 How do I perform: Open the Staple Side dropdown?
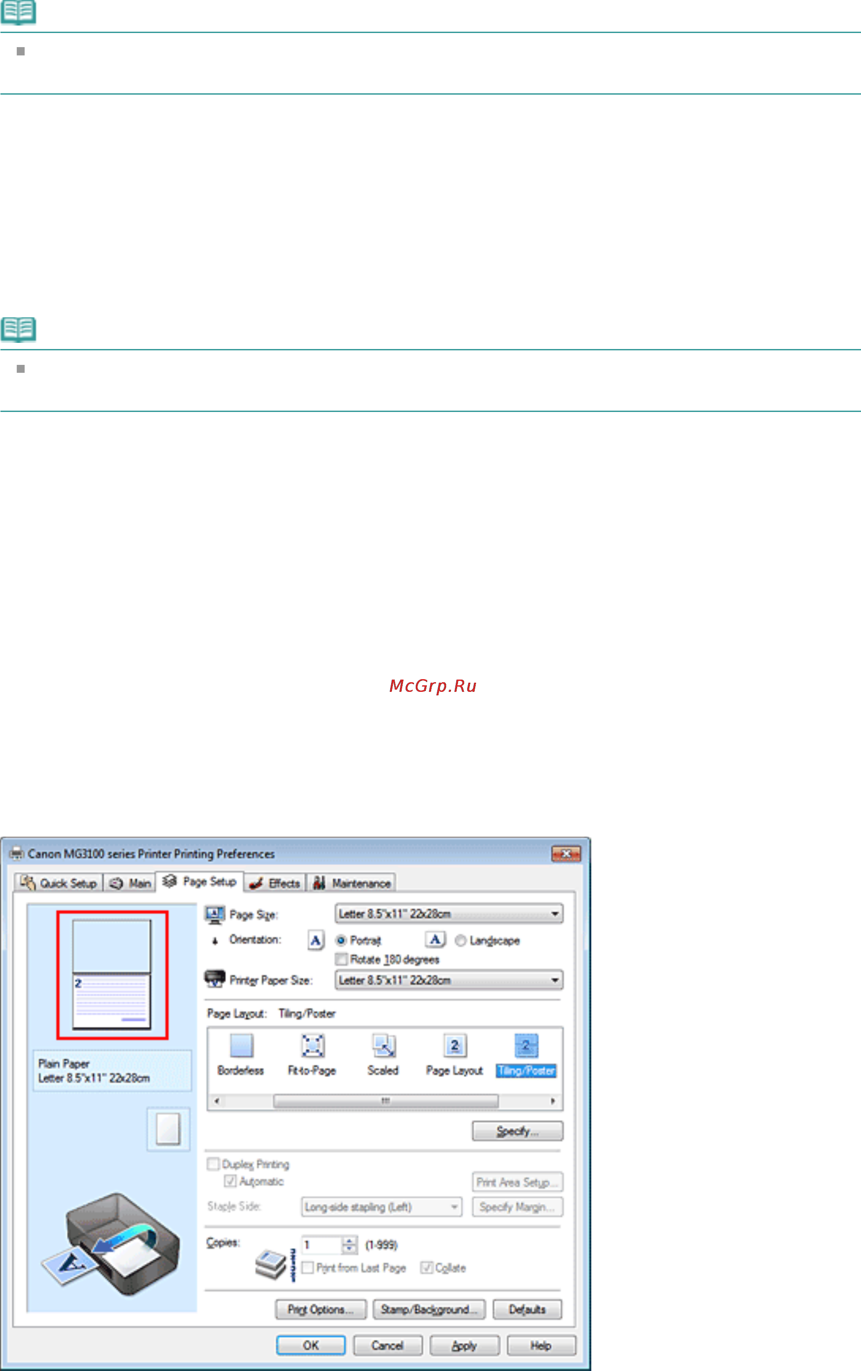tap(381, 1206)
